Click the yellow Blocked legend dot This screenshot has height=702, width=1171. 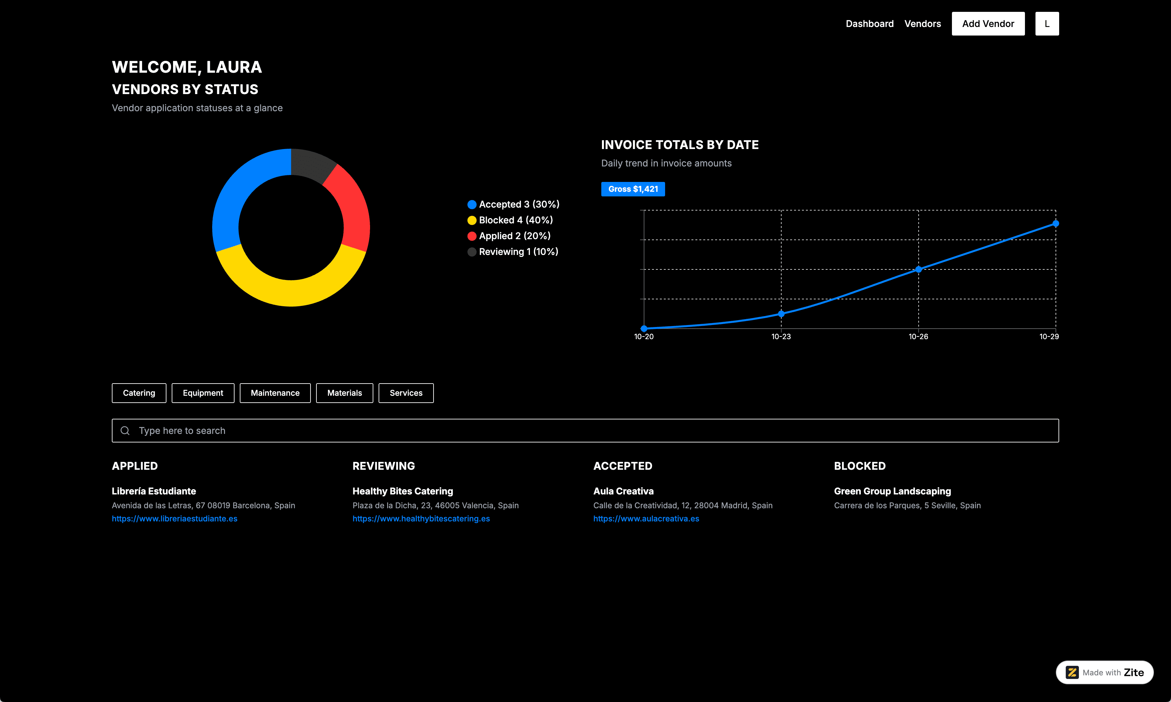(471, 220)
